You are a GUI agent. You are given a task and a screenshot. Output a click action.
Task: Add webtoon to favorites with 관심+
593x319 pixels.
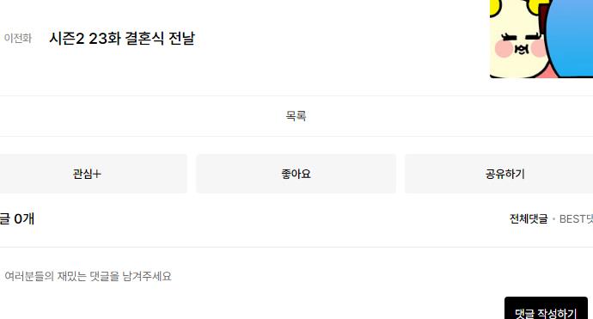(87, 174)
